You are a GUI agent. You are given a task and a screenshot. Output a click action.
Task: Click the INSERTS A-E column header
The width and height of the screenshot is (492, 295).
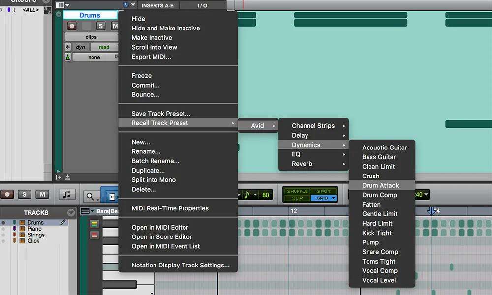(157, 5)
